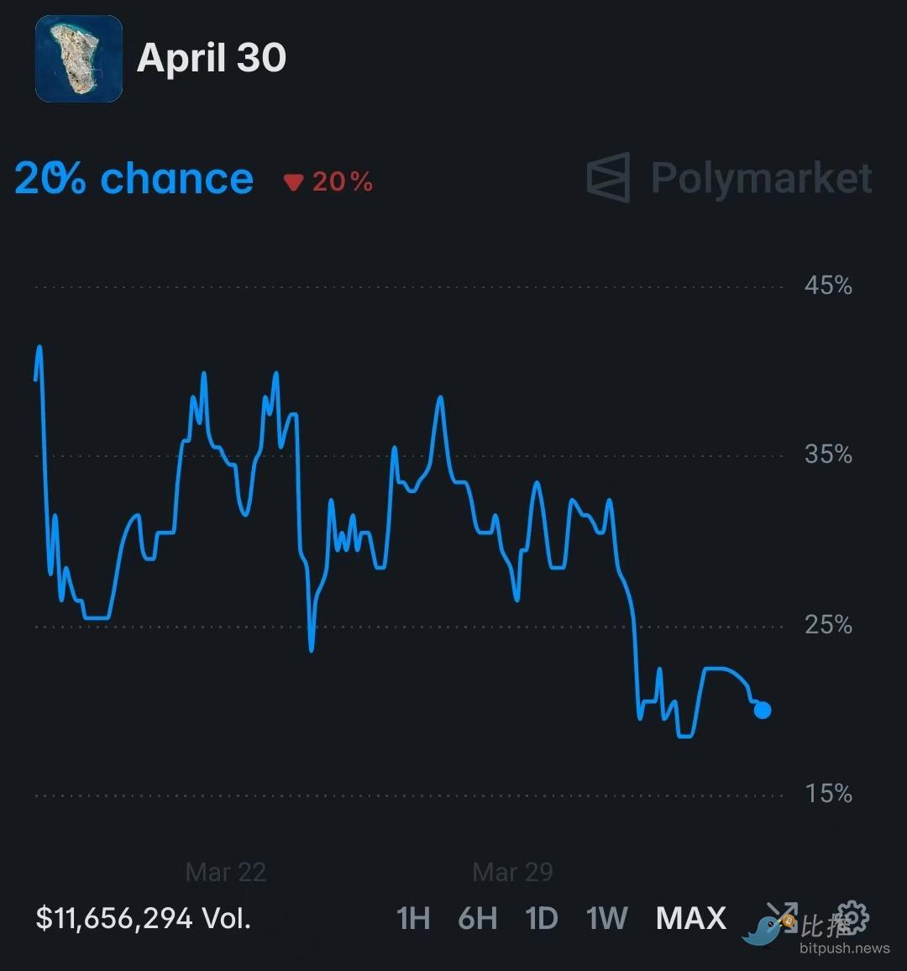Image resolution: width=907 pixels, height=971 pixels.
Task: Click the island market thumbnail image
Action: [79, 59]
